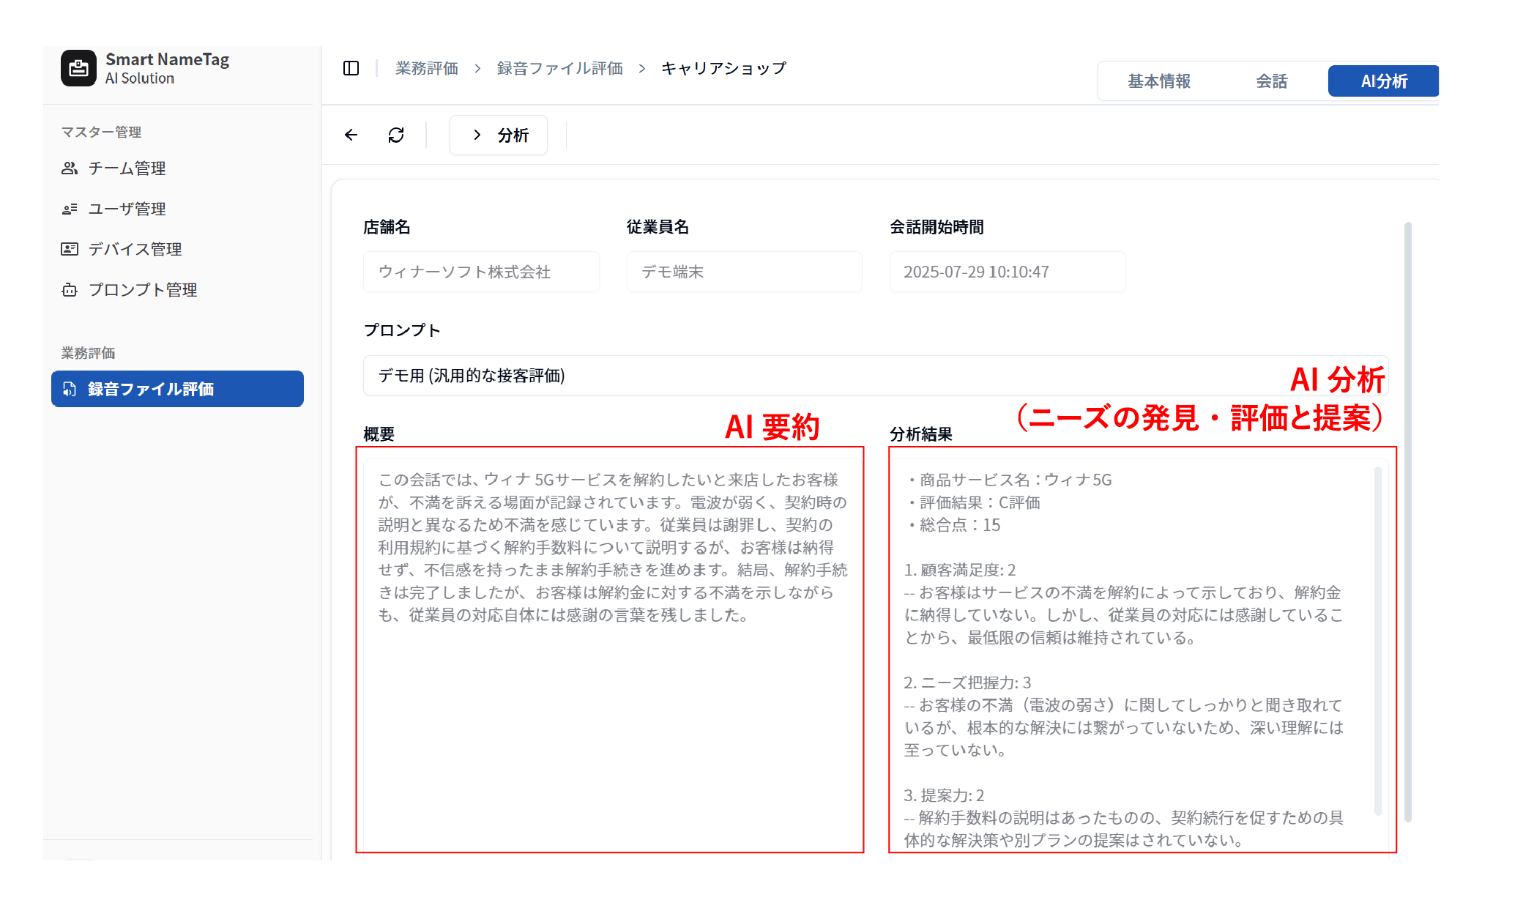Click the Smart NameTag logo icon
1523x911 pixels.
[78, 68]
